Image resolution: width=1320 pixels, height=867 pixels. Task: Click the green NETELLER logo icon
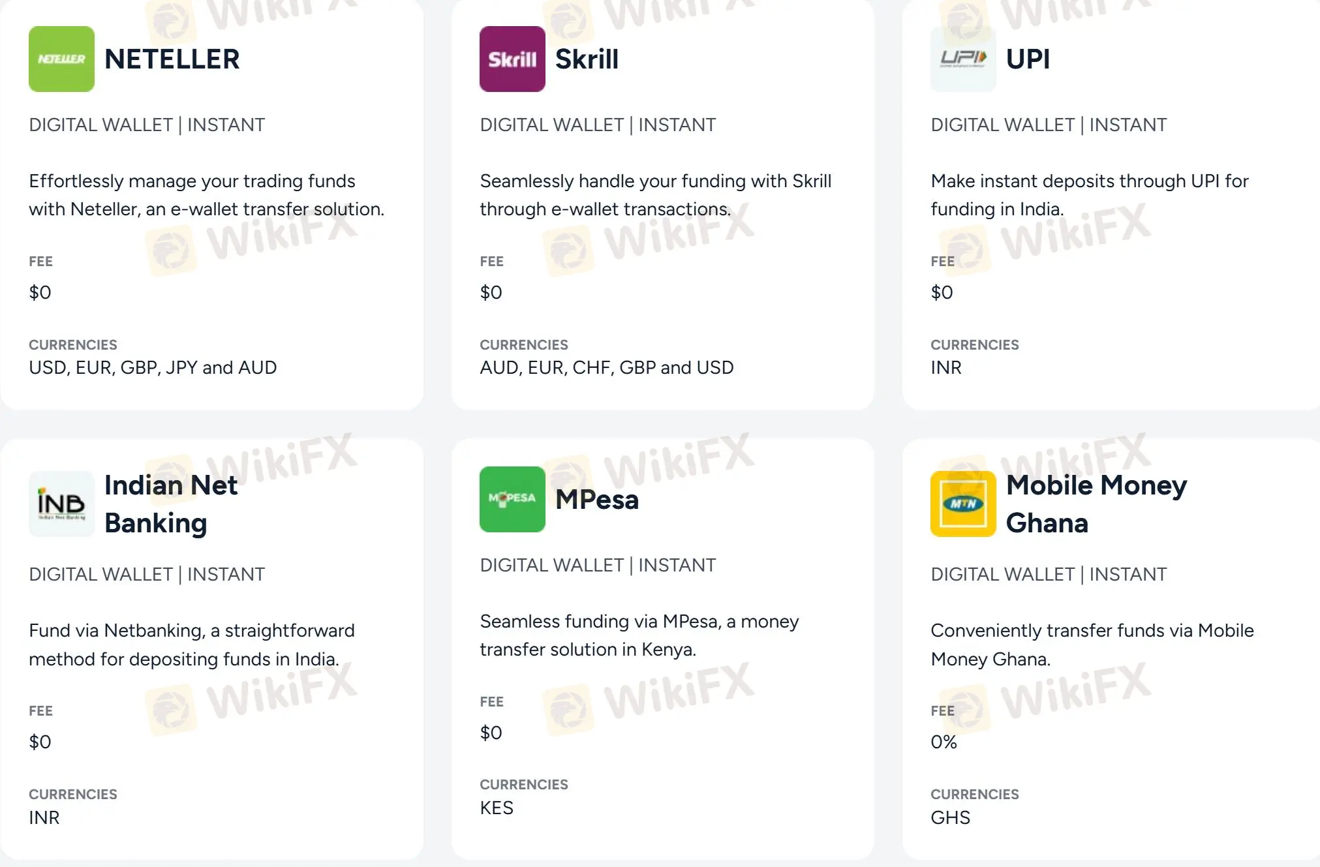61,59
